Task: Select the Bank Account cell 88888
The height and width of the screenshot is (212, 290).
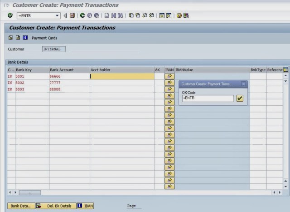Action: (69, 89)
